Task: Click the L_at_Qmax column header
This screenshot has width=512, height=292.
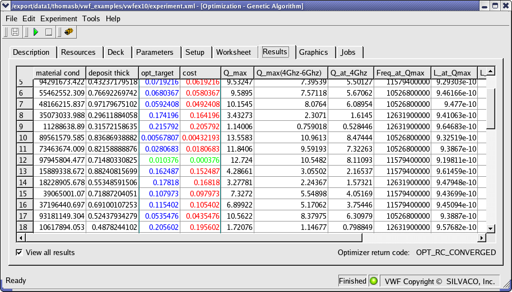Action: (x=454, y=73)
